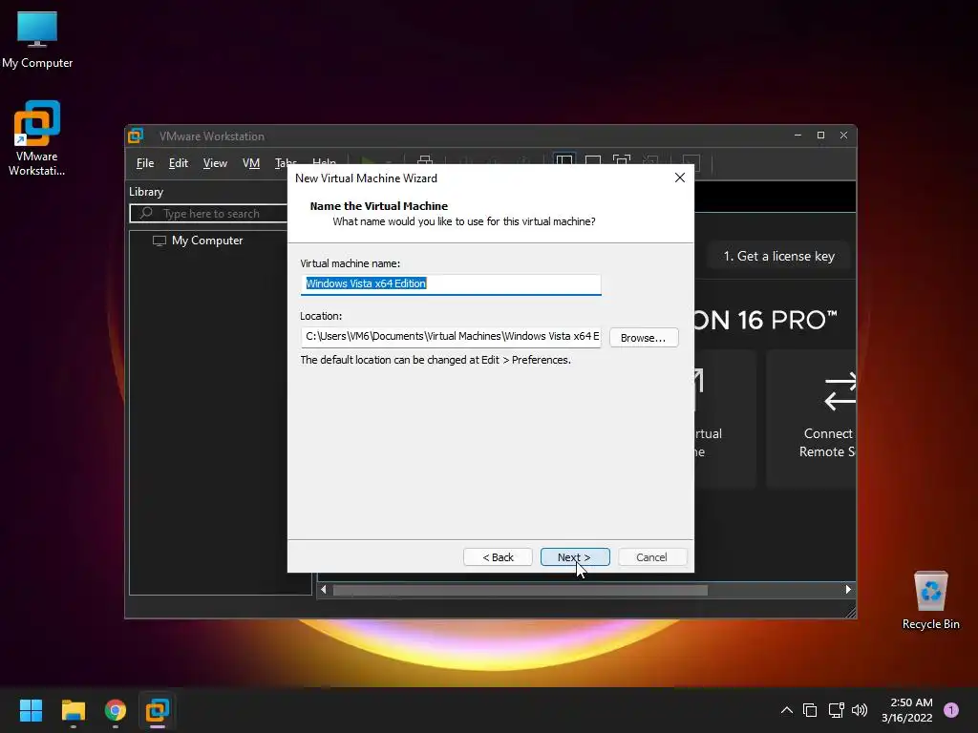
Task: Open the Edit menu in VMware Workstation
Action: pyautogui.click(x=178, y=163)
